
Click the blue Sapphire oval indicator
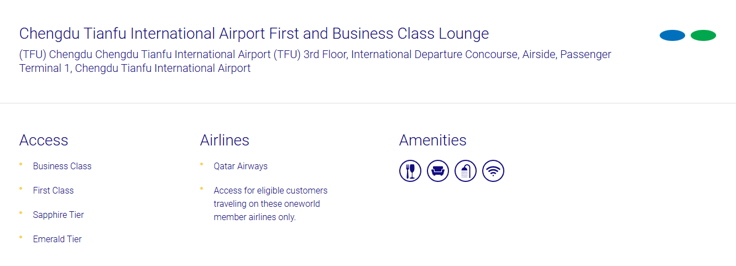[x=672, y=35]
